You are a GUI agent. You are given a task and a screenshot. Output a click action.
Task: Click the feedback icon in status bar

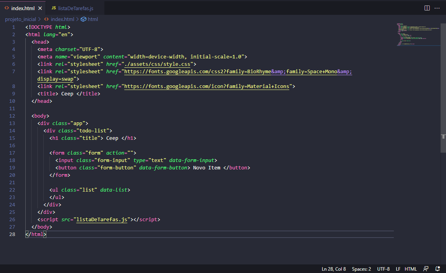pyautogui.click(x=426, y=269)
